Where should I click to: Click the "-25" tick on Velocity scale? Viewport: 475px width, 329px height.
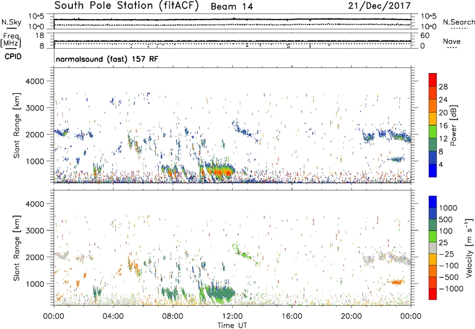pyautogui.click(x=445, y=254)
